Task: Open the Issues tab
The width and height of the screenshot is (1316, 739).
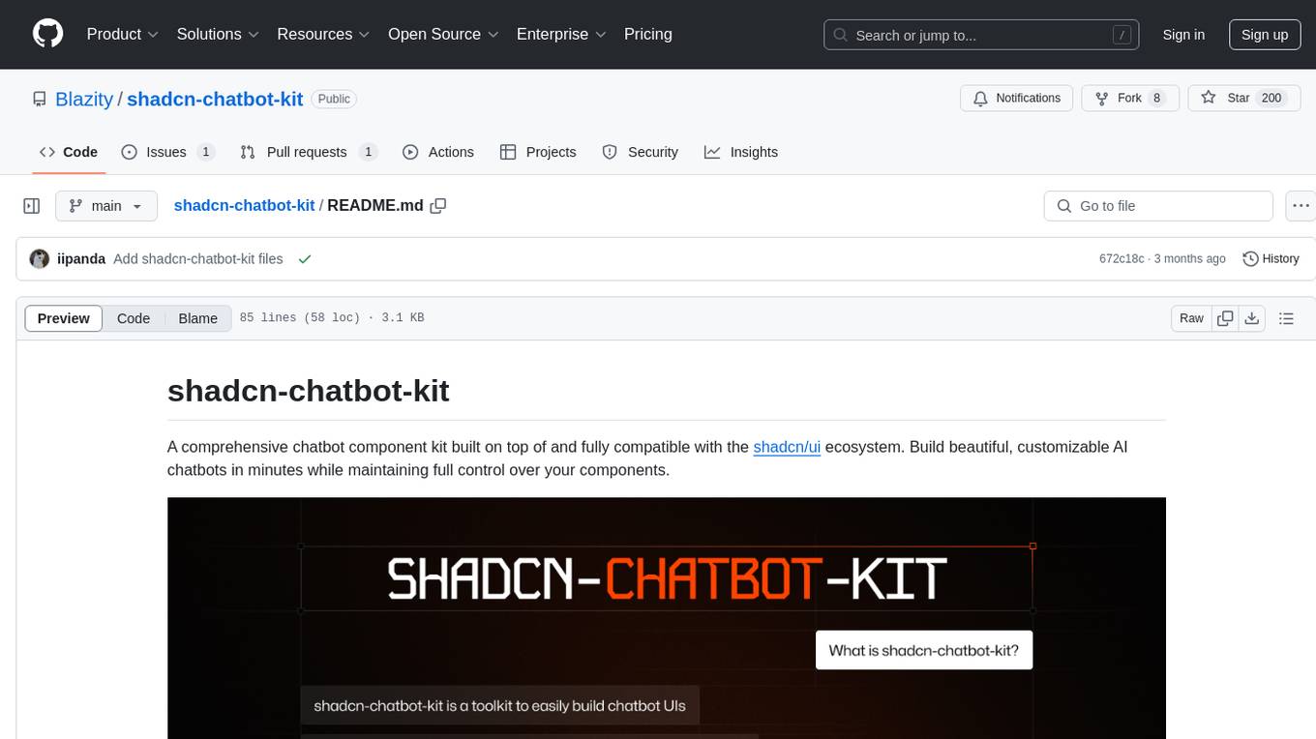Action: pyautogui.click(x=167, y=152)
